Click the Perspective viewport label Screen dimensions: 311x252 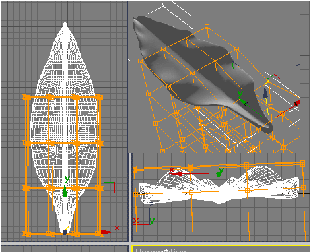[160, 250]
